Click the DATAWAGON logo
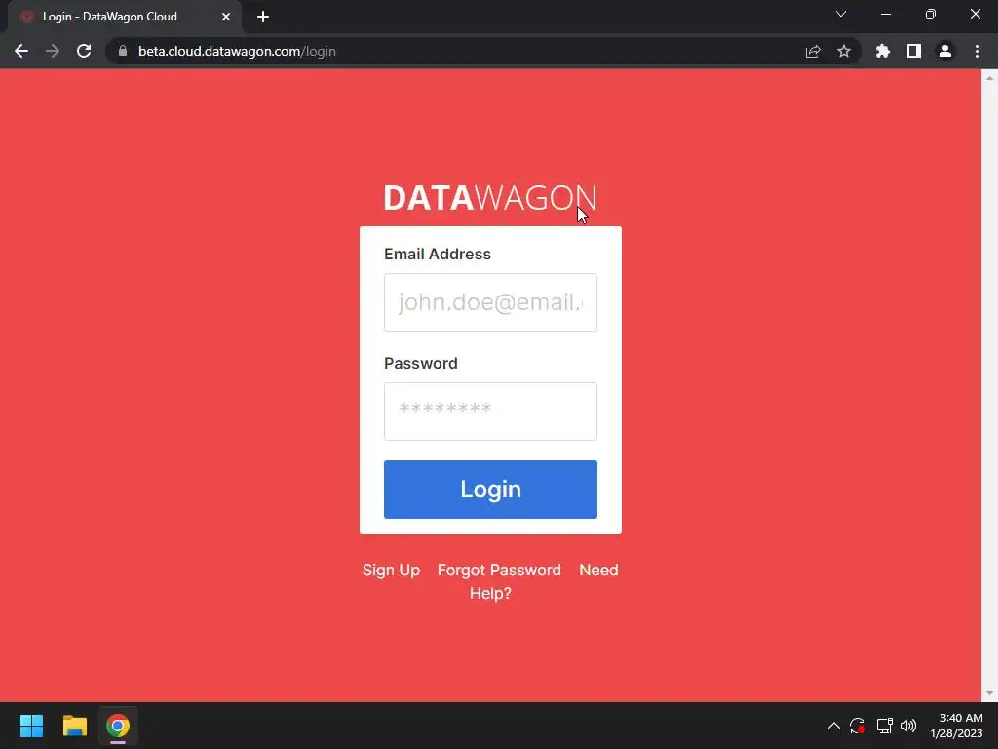The height and width of the screenshot is (749, 998). (490, 197)
